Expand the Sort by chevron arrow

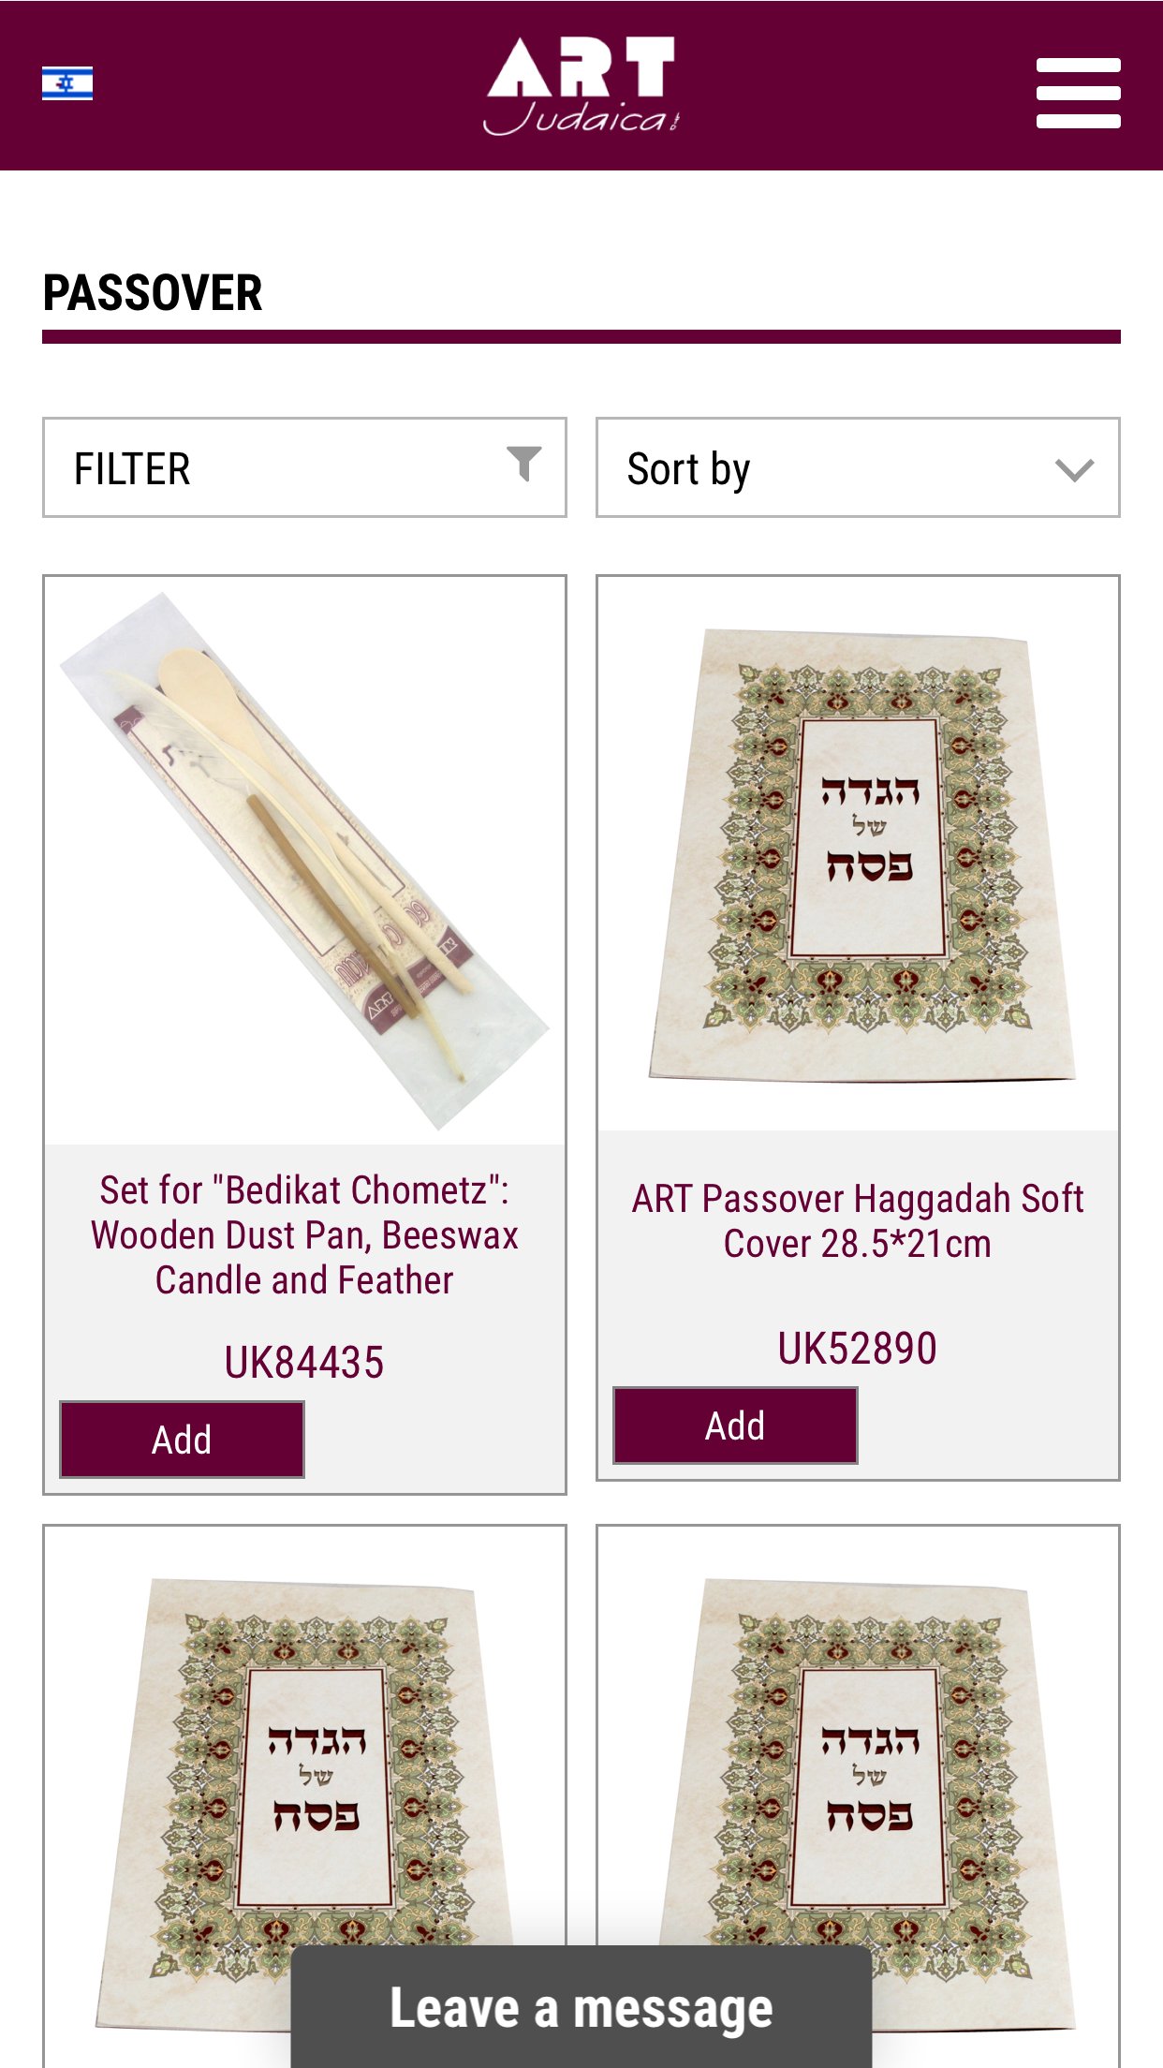click(1074, 469)
